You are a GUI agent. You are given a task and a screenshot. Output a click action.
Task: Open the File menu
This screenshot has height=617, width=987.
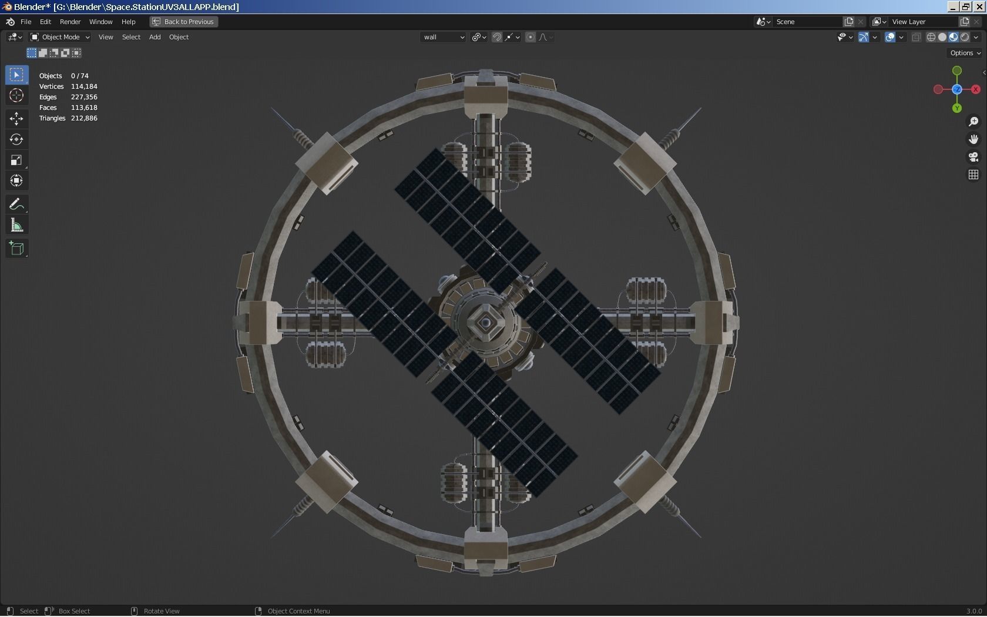(x=26, y=22)
